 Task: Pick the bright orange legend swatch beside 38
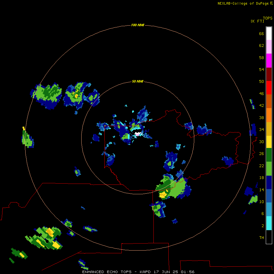pyautogui.click(x=269, y=115)
